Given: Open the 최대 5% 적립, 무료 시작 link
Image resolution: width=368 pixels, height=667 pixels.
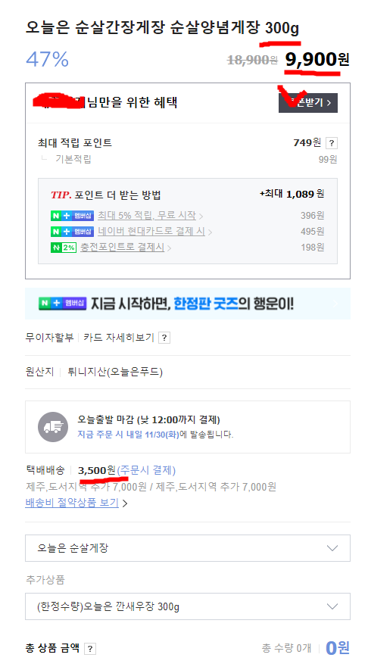Looking at the screenshot, I should (x=147, y=216).
